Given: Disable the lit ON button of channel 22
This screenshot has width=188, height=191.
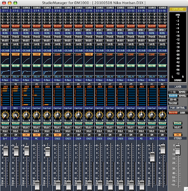Looking at the screenshot, I should pyautogui.click(x=58, y=135).
